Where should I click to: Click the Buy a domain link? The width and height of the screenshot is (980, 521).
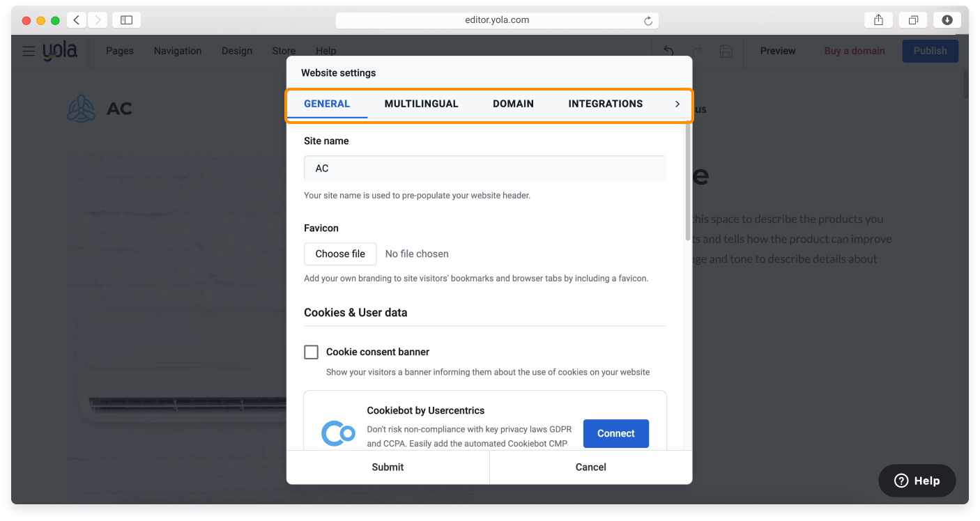pos(855,51)
